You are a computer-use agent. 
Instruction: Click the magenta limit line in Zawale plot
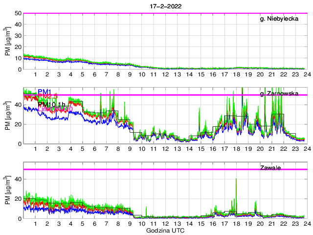click(147, 169)
